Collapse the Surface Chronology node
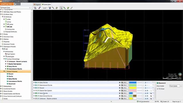 click(4, 59)
